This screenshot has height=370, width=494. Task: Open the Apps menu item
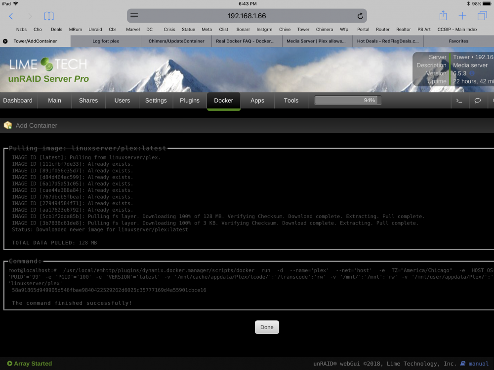(x=257, y=100)
